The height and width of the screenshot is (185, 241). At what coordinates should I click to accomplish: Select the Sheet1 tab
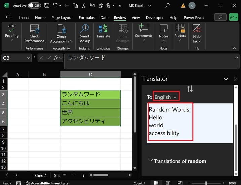(x=40, y=175)
